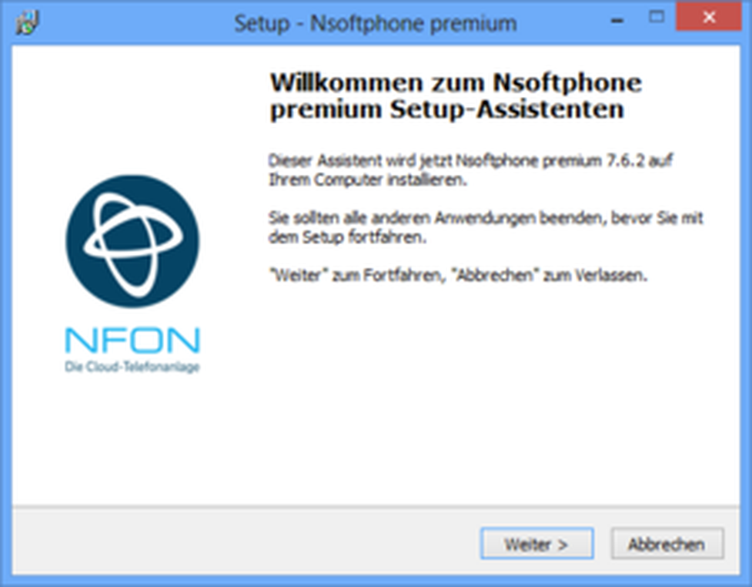The height and width of the screenshot is (587, 752).
Task: Click the 'Willkommen zum Nsoftphone' heading
Action: [456, 82]
